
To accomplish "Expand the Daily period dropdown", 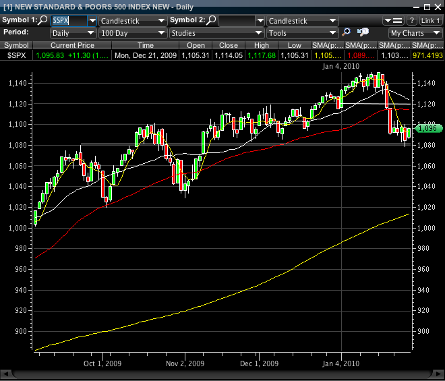I will click(x=73, y=32).
